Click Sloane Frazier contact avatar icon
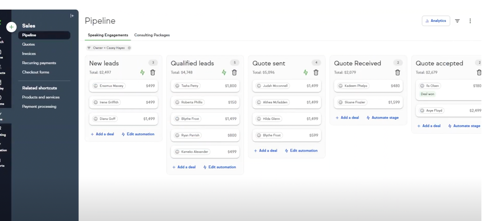Screen dimensions: 490x221 pyautogui.click(x=341, y=102)
